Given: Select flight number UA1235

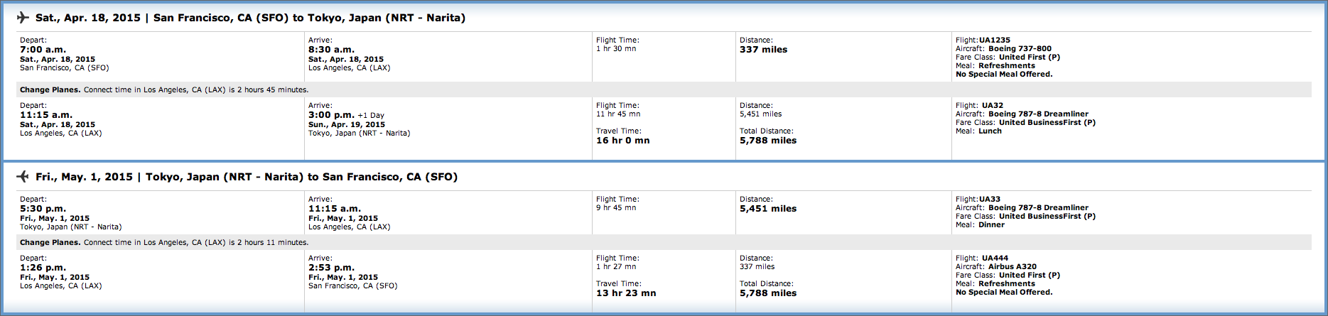Looking at the screenshot, I should (994, 40).
